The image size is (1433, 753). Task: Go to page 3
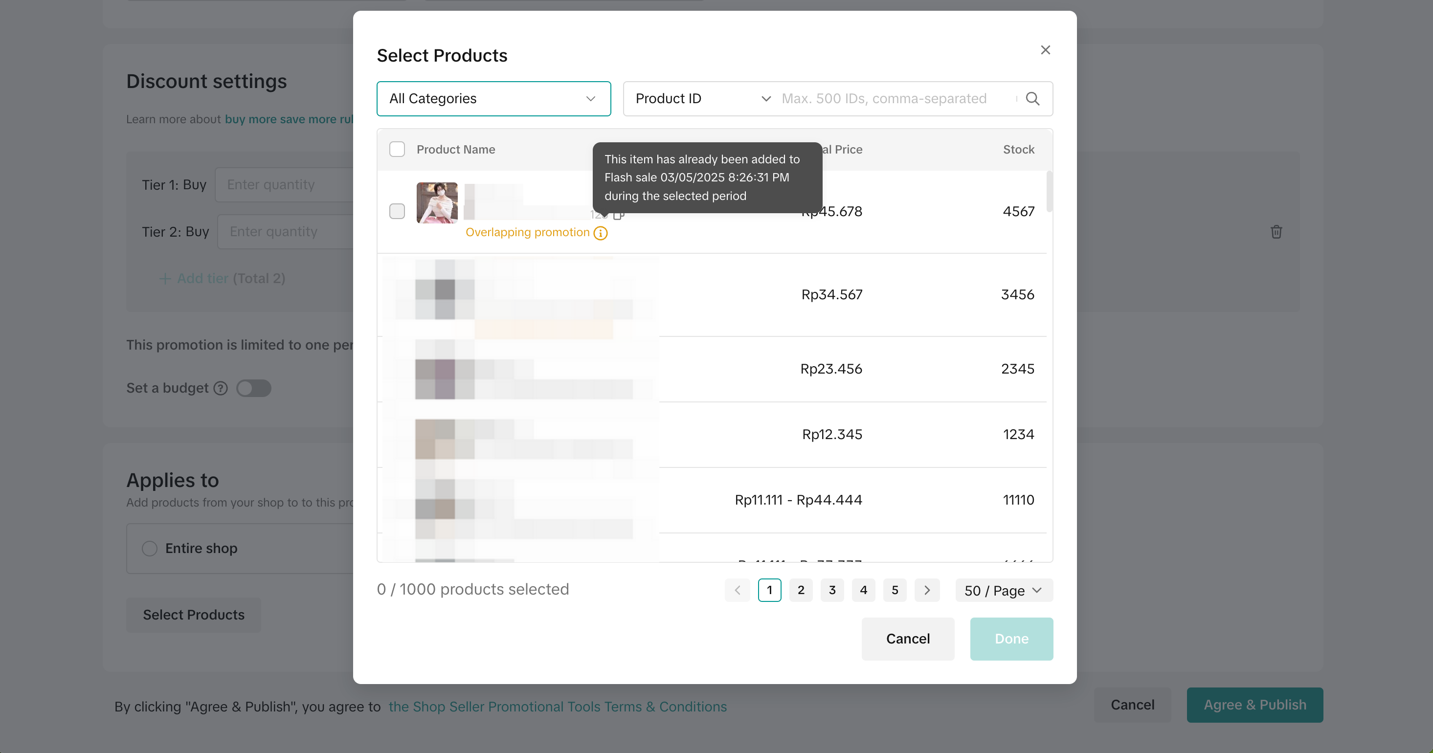(x=832, y=590)
